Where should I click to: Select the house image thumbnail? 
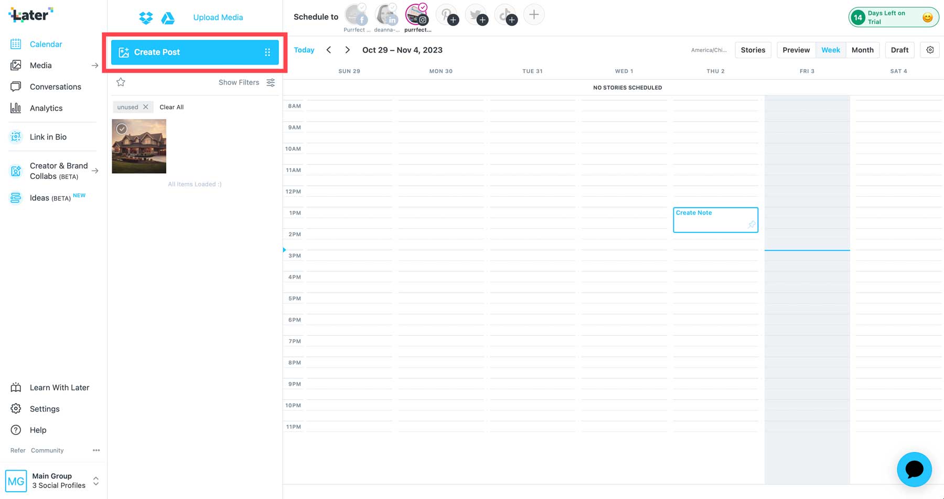(x=139, y=146)
